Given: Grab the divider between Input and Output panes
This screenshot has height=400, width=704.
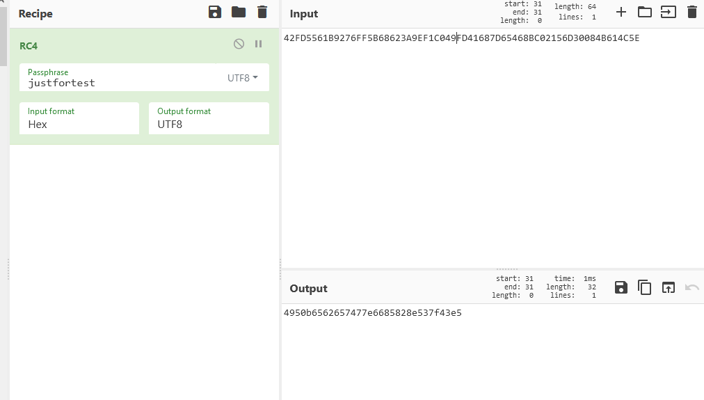Looking at the screenshot, I should [507, 269].
